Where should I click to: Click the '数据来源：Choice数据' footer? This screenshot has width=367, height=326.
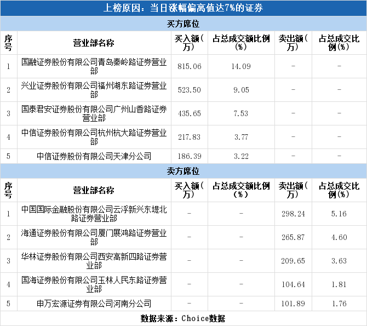coord(183,318)
